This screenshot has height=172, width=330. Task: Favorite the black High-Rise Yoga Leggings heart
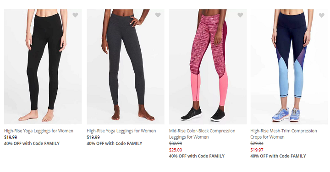pos(75,15)
